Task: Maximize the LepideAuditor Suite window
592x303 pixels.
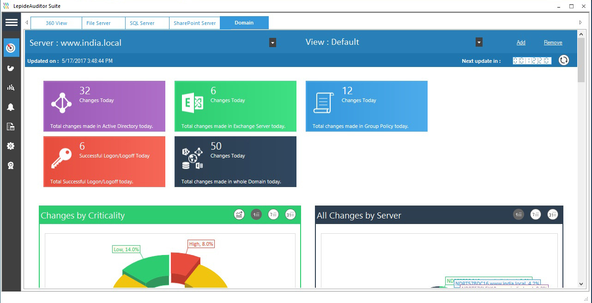Action: pyautogui.click(x=571, y=6)
